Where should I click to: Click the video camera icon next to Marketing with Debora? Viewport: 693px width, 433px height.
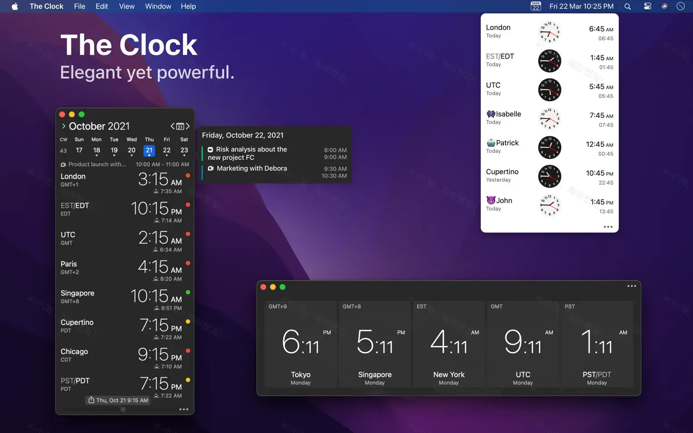210,168
